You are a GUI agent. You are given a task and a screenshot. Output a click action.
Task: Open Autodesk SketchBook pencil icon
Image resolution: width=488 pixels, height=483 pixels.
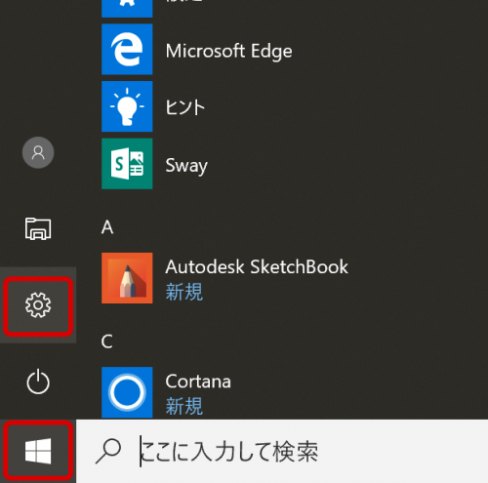point(127,278)
